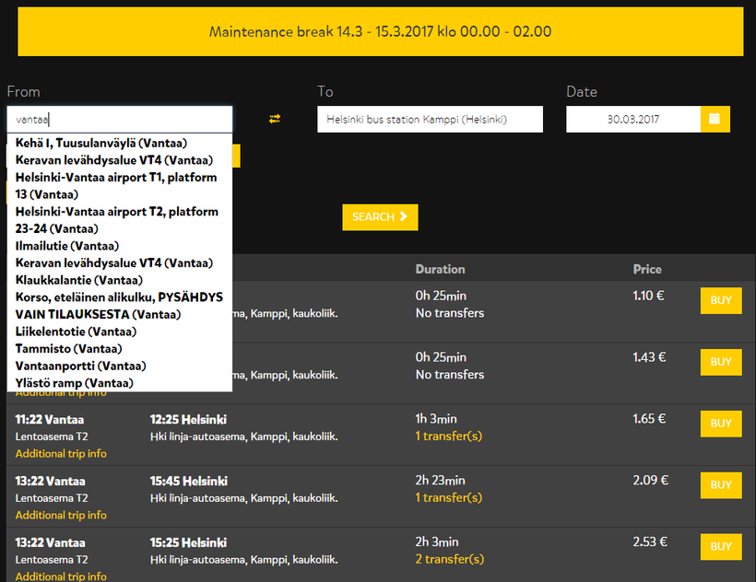Select Kehä I, Tuusulanväylä (Vantaa) suggestion
This screenshot has width=756, height=582.
click(101, 143)
